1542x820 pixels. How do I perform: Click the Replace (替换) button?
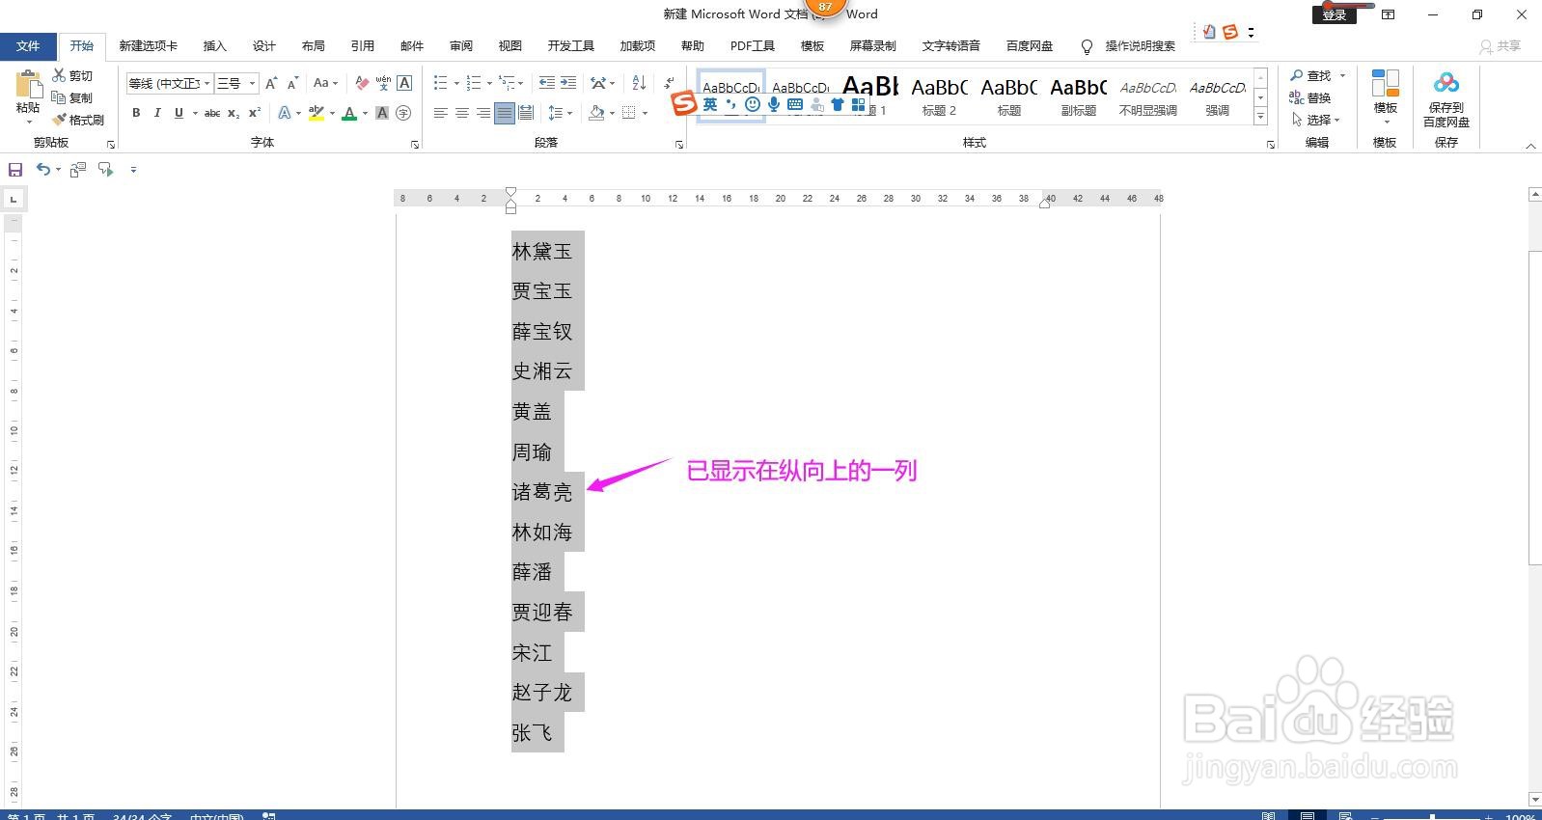[x=1310, y=97]
